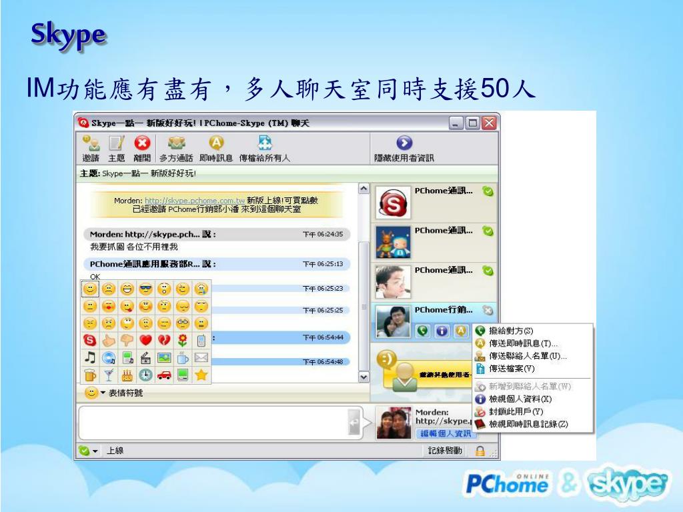The height and width of the screenshot is (512, 683).
Task: Click the padlock icon in status bar
Action: tap(480, 451)
